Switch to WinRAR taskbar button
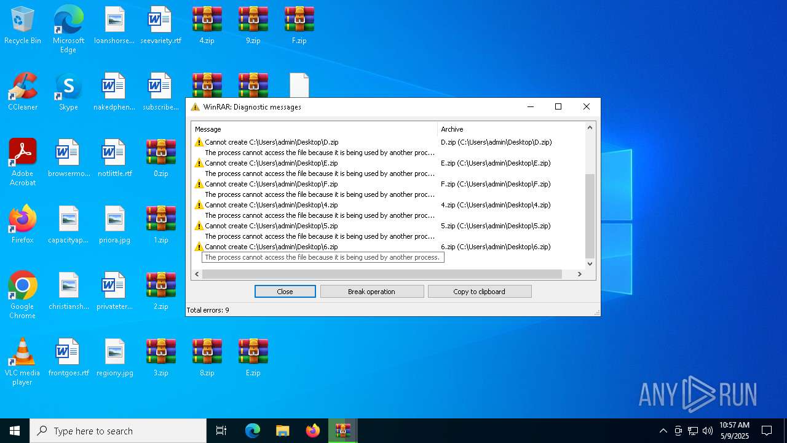 click(x=342, y=431)
